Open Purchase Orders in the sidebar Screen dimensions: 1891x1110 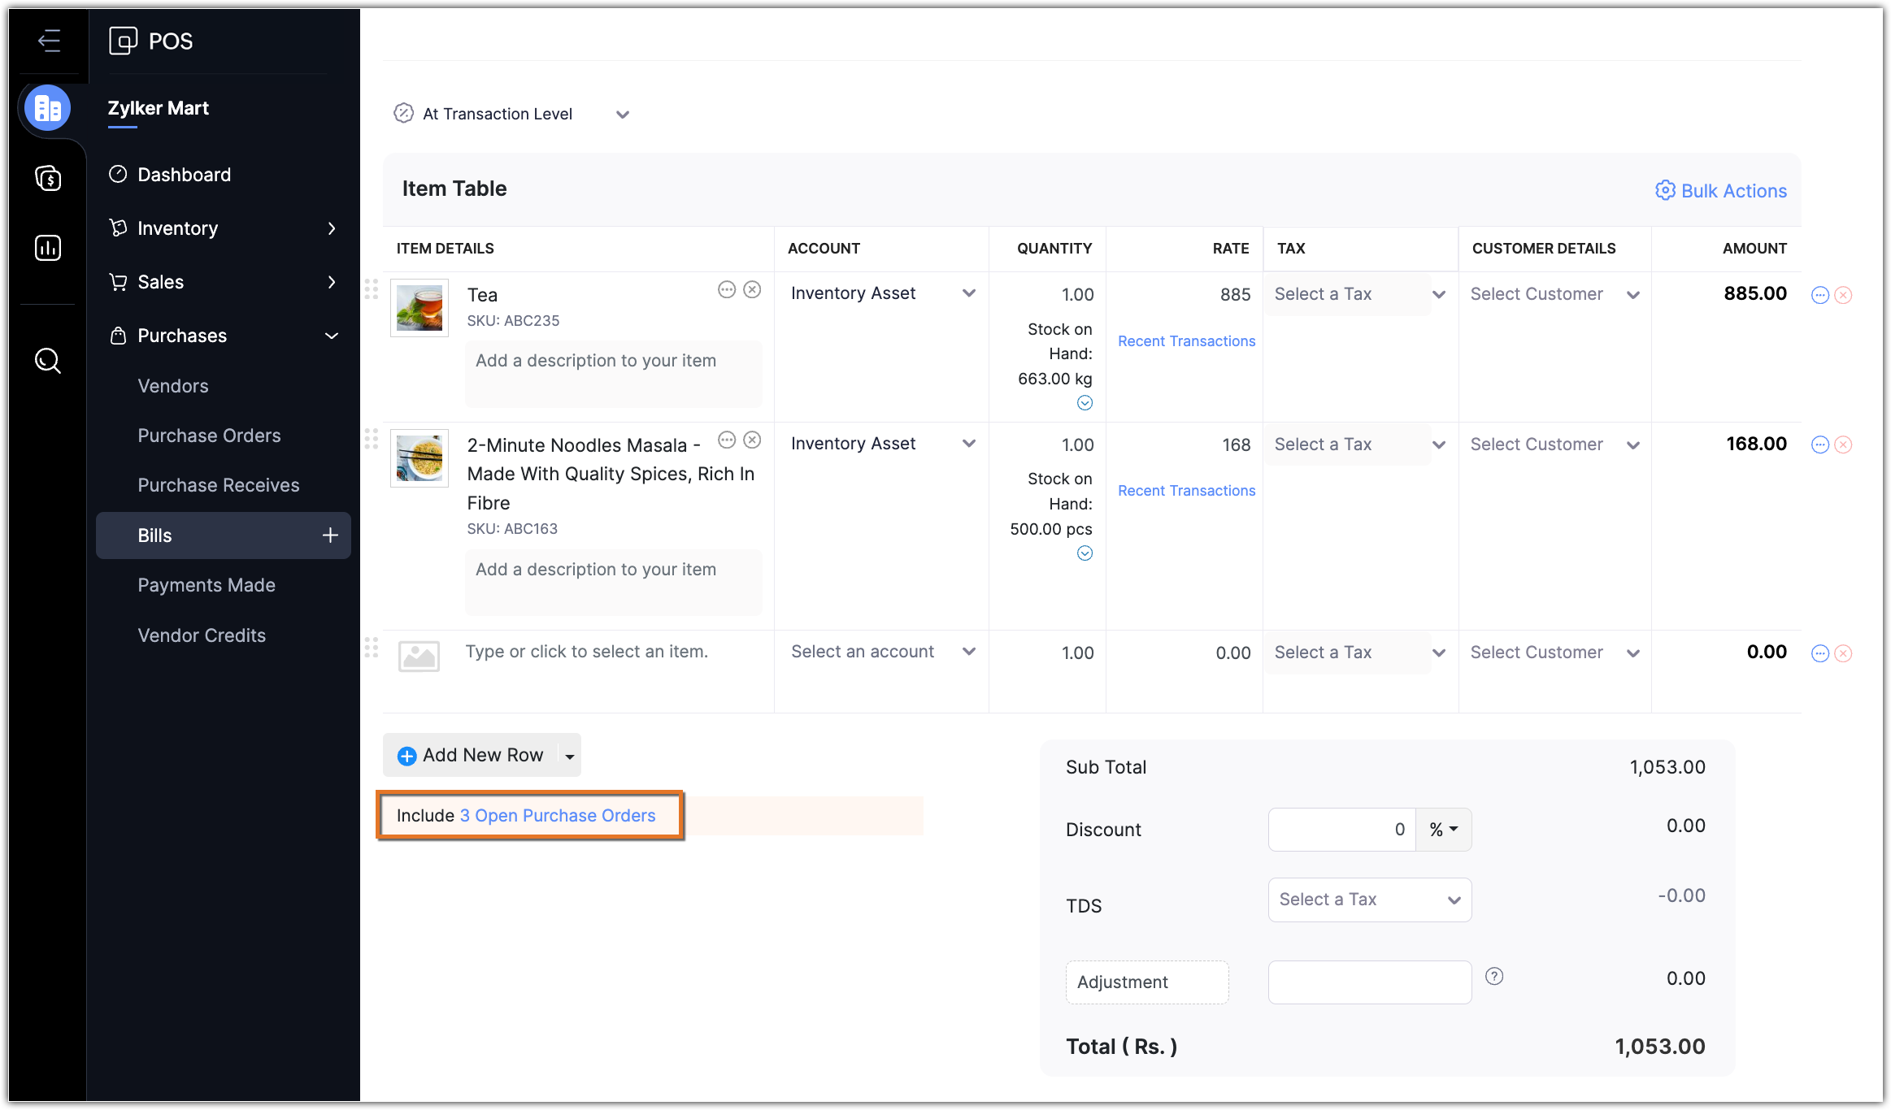point(209,436)
